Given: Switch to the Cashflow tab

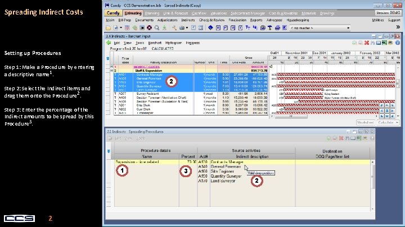Looking at the screenshot, I should click(x=199, y=13).
